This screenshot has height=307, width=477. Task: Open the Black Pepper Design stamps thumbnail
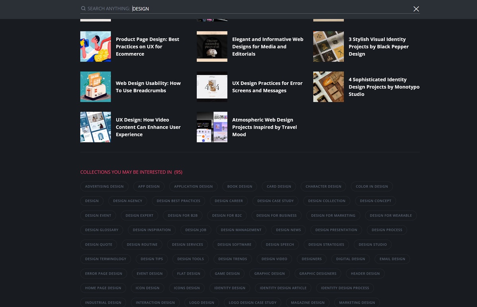tap(328, 46)
